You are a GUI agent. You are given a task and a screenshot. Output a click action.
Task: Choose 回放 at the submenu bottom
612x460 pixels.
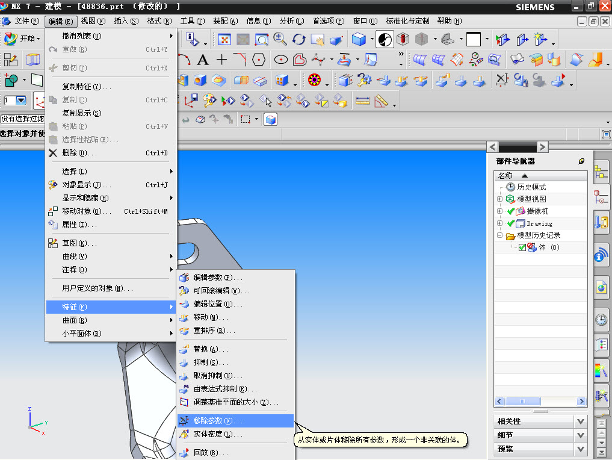[235, 453]
